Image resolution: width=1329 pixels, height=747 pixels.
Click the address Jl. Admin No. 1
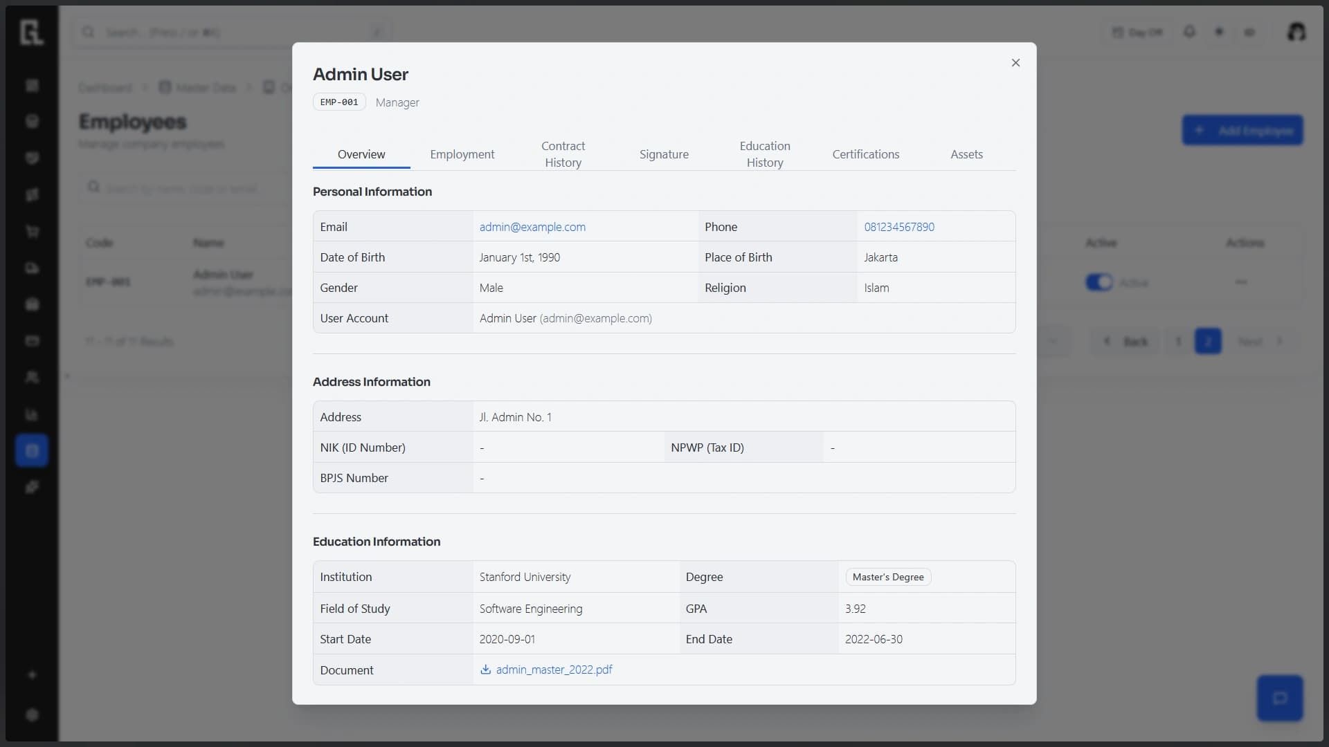pos(515,417)
